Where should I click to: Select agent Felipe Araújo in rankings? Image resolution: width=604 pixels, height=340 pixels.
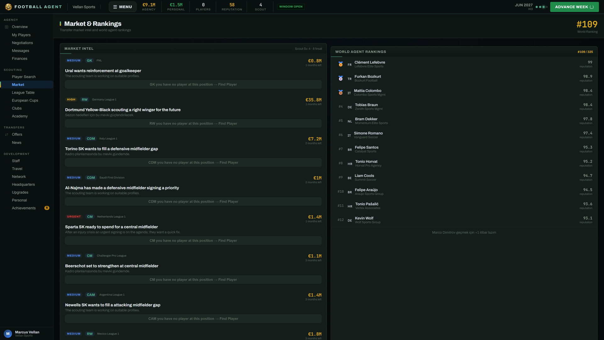(x=464, y=192)
